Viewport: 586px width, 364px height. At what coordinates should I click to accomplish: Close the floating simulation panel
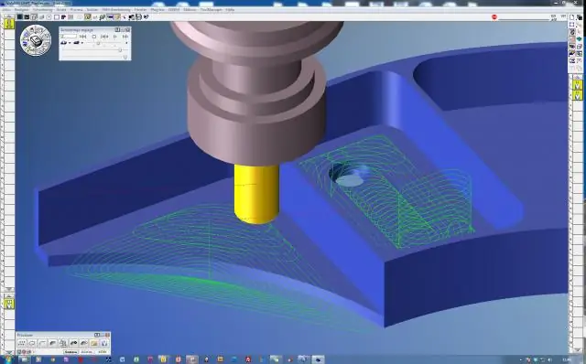[x=127, y=29]
